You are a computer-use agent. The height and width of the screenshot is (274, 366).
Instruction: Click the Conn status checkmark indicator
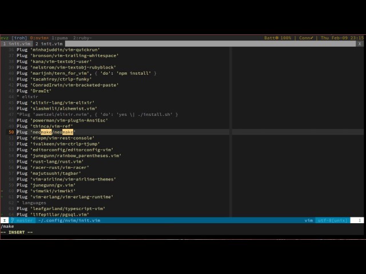pyautogui.click(x=306, y=38)
